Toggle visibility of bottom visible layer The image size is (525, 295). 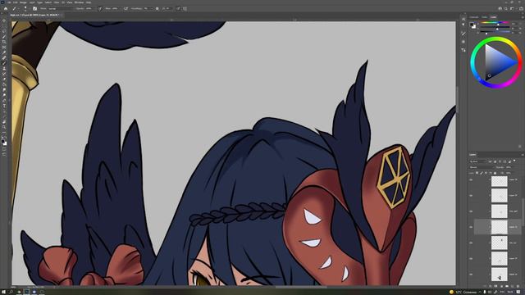[x=470, y=275]
